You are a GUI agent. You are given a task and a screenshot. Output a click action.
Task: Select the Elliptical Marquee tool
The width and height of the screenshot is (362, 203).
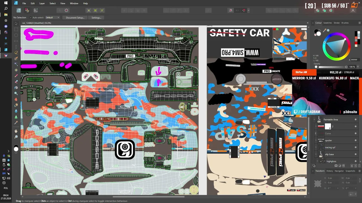pos(16,35)
